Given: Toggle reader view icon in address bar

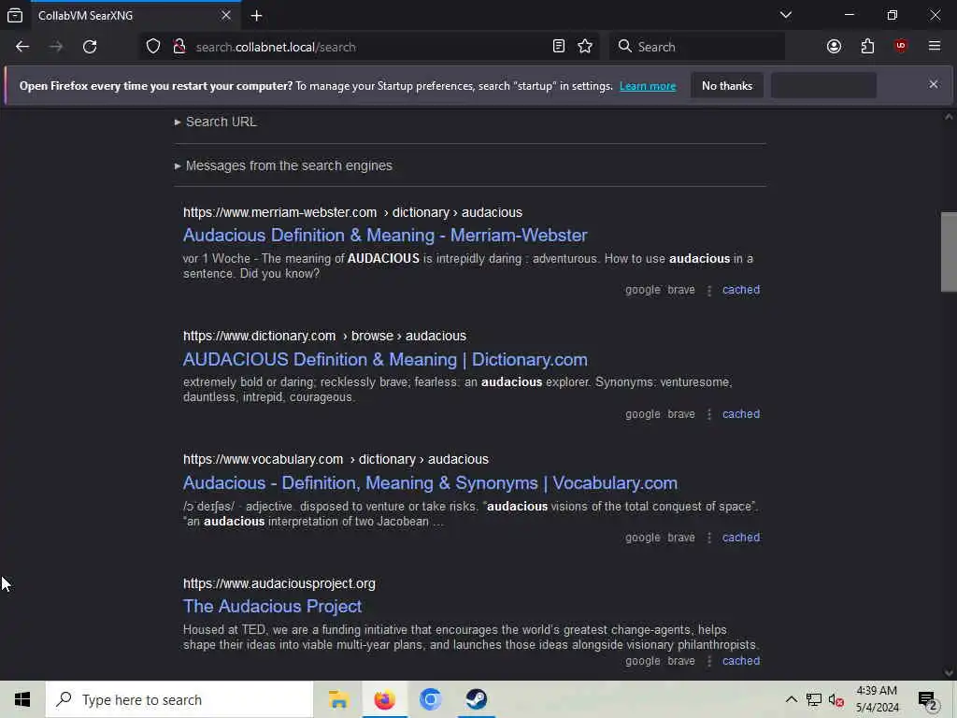Looking at the screenshot, I should (x=559, y=47).
